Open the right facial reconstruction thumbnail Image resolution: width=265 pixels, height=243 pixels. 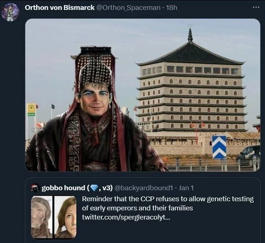pyautogui.click(x=66, y=217)
